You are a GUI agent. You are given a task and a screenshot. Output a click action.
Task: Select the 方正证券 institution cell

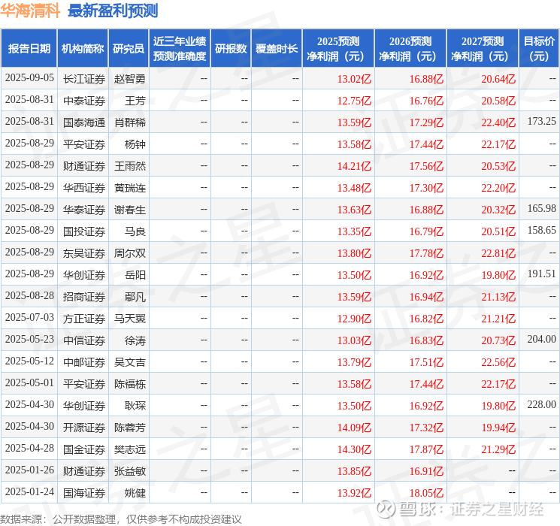pos(84,319)
